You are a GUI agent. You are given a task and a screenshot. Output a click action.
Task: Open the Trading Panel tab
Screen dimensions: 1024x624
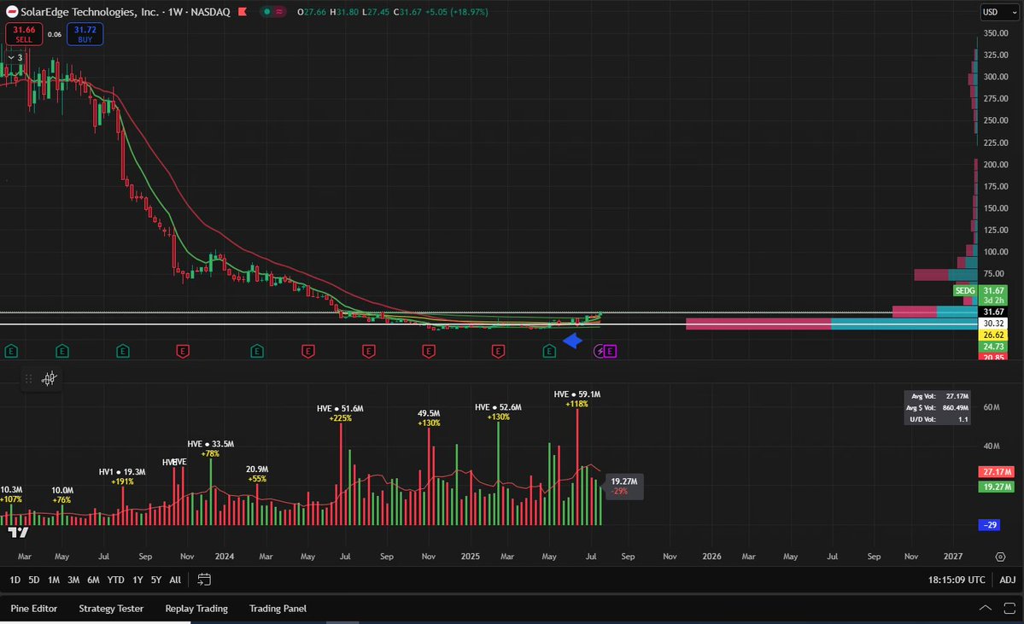coord(278,609)
